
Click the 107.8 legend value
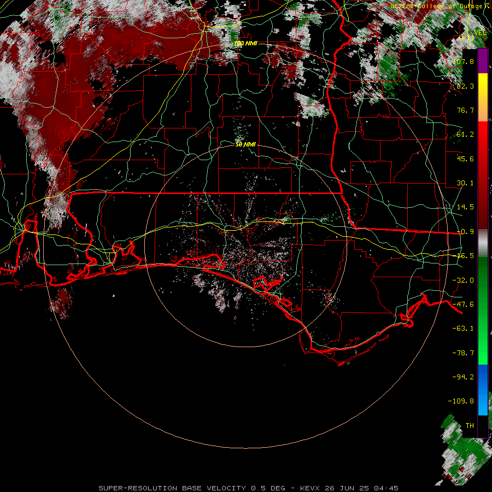464,61
